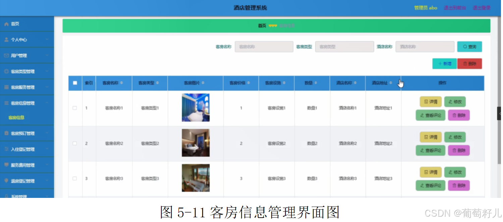The width and height of the screenshot is (503, 222).
Task: Click the magnifier icon on 查询 button
Action: [x=464, y=47]
